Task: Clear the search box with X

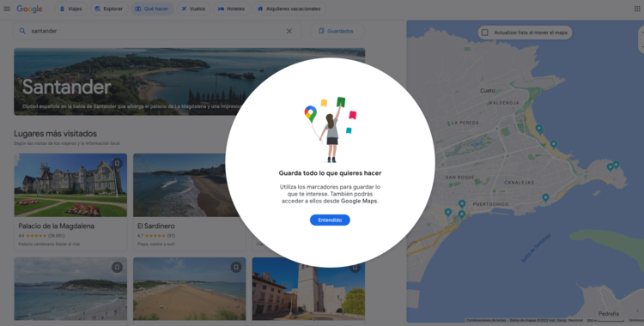Action: pyautogui.click(x=289, y=31)
